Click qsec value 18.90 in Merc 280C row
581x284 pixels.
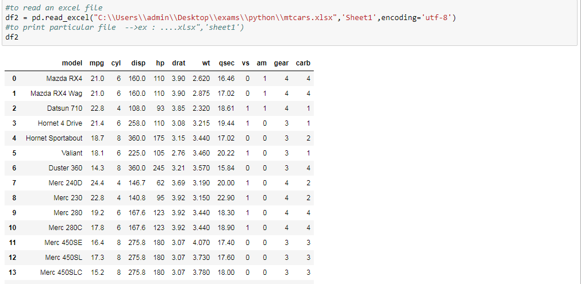tap(226, 227)
